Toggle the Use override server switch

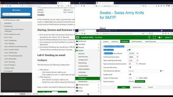(x=130, y=67)
